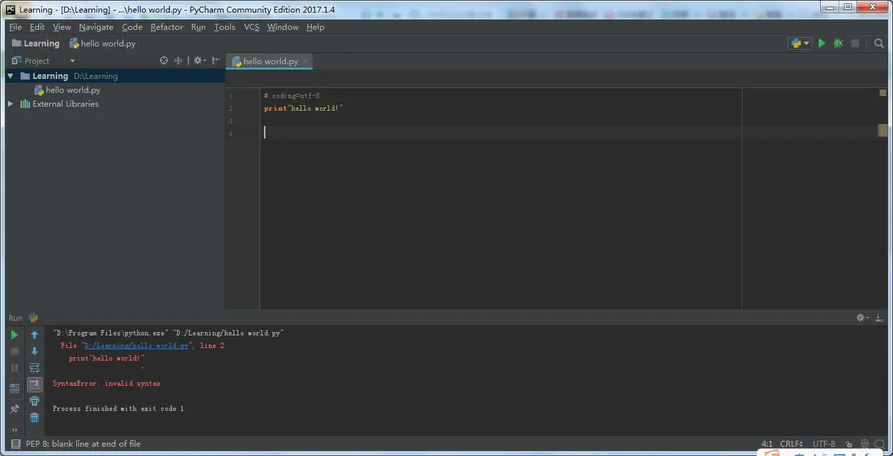
Task: Expand the External Libraries node
Action: [10, 104]
